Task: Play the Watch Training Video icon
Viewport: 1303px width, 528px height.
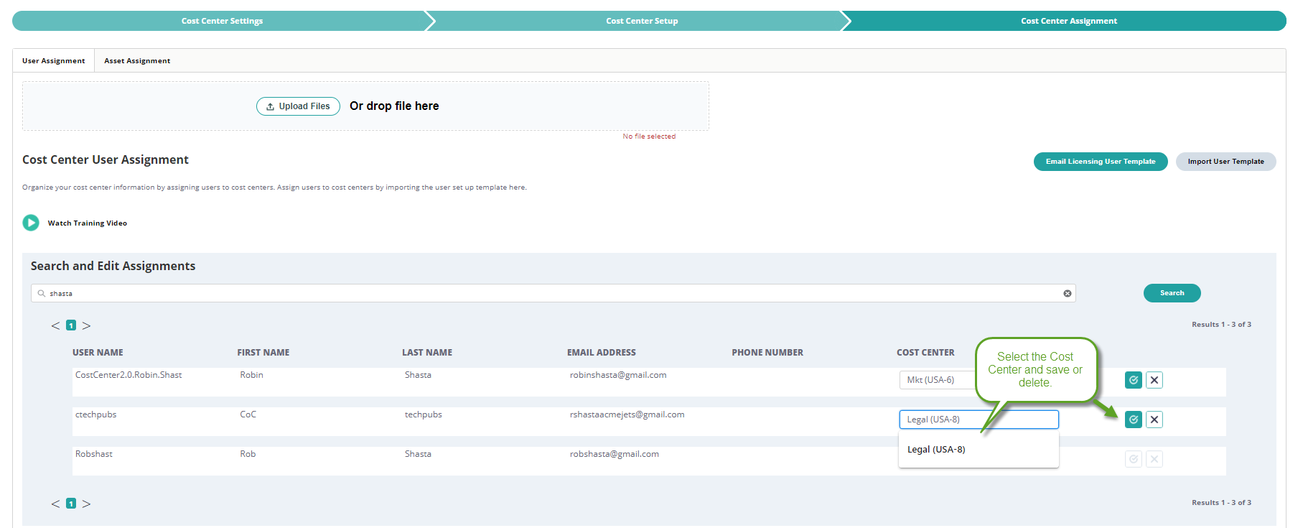Action: coord(31,223)
